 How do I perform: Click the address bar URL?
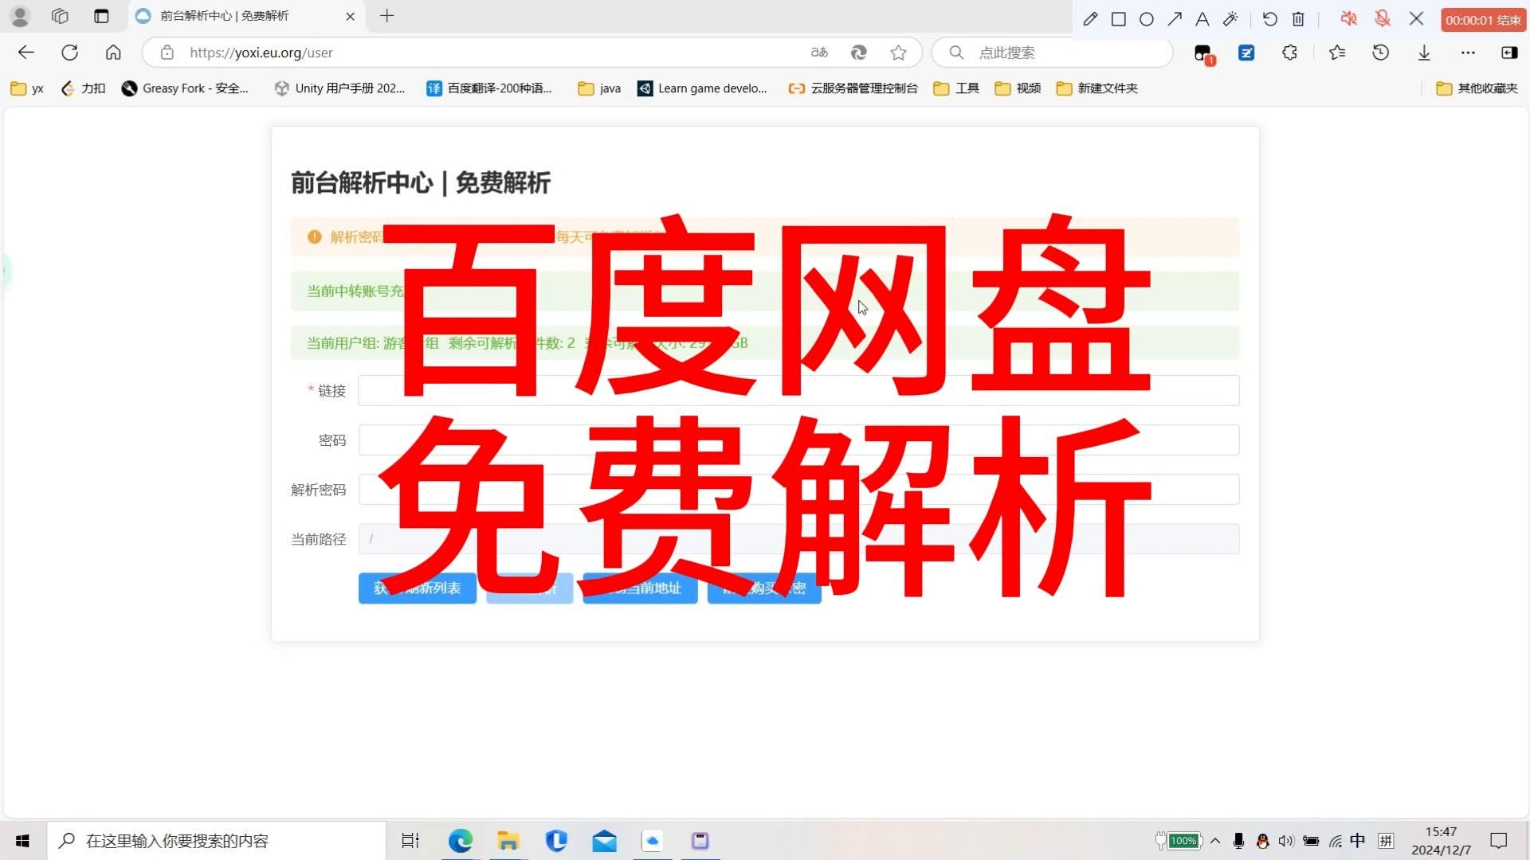261,53
